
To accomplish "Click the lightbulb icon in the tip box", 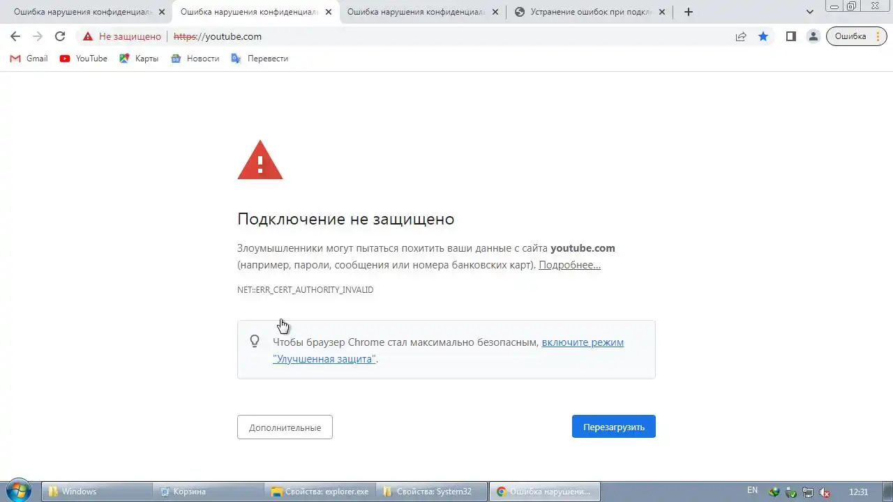I will click(x=255, y=342).
